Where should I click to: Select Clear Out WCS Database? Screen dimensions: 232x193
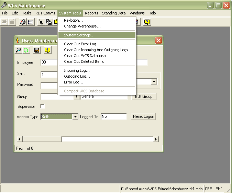pyautogui.click(x=97, y=56)
